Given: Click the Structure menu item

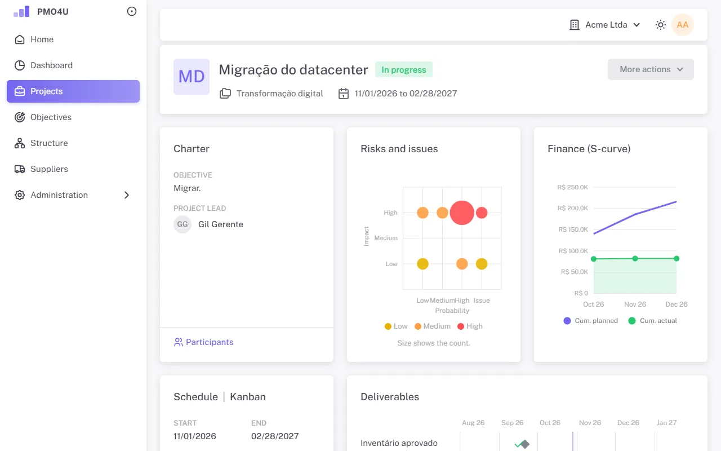Looking at the screenshot, I should pyautogui.click(x=73, y=143).
